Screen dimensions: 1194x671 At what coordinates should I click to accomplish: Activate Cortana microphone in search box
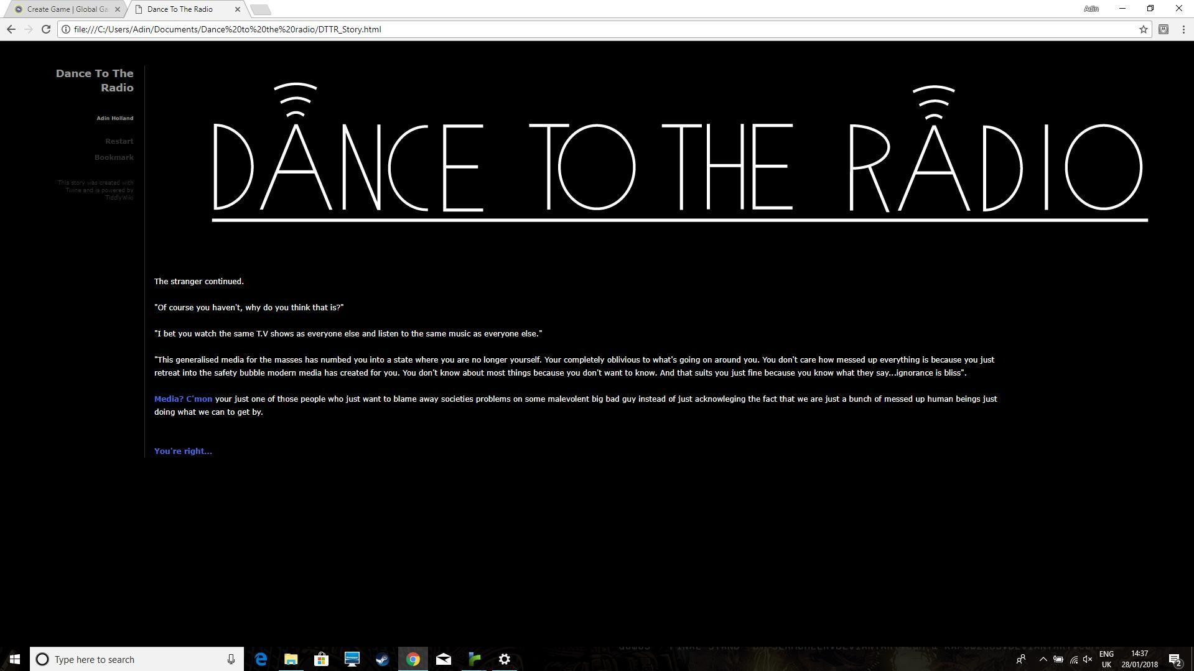[x=231, y=659]
